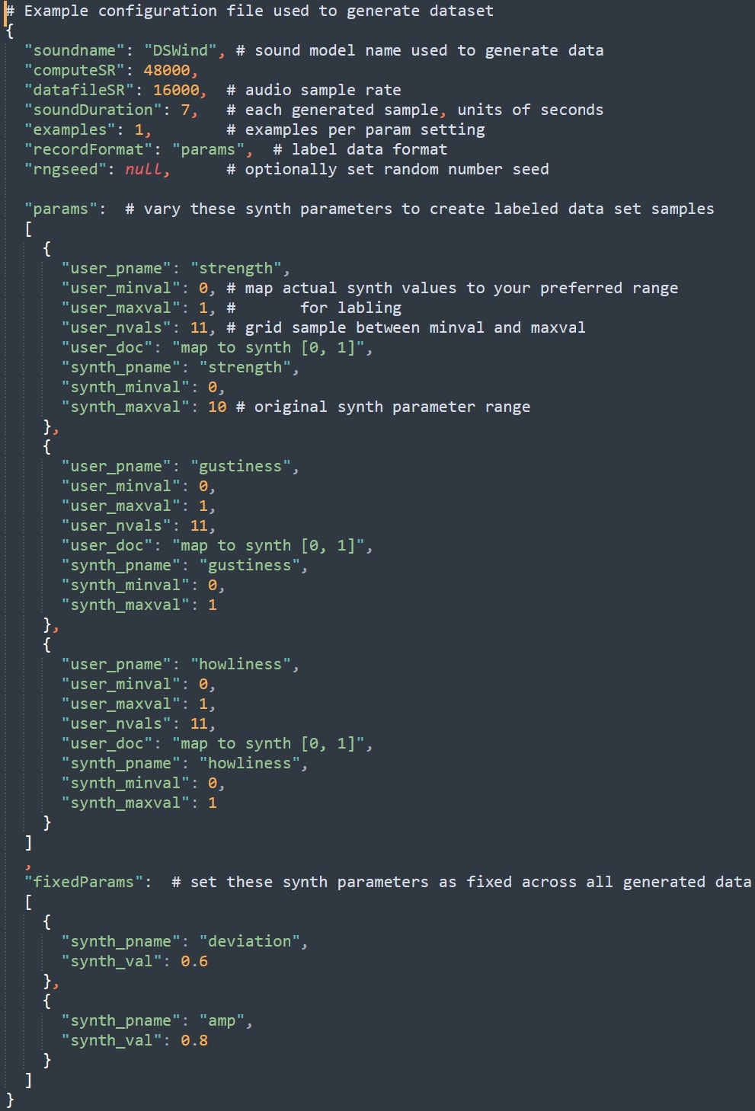Click the "gustiness" value of user_pname

[x=240, y=466]
